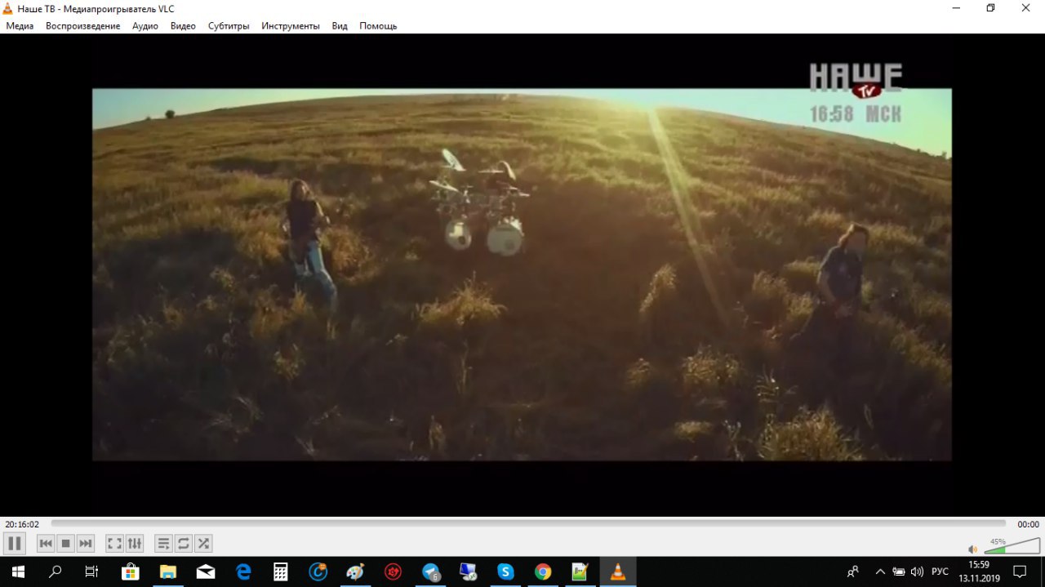The height and width of the screenshot is (587, 1045).
Task: Open the Помощь menu
Action: (378, 26)
